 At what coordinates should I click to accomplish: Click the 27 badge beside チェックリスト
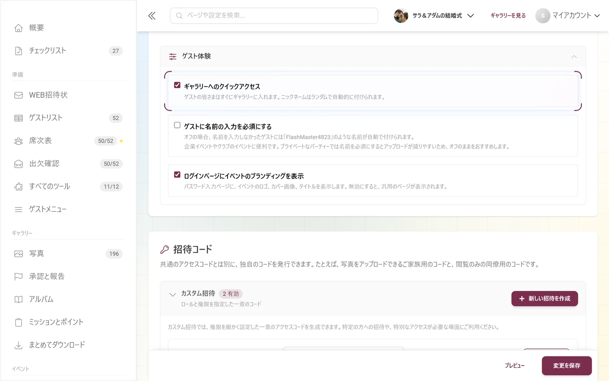(116, 51)
